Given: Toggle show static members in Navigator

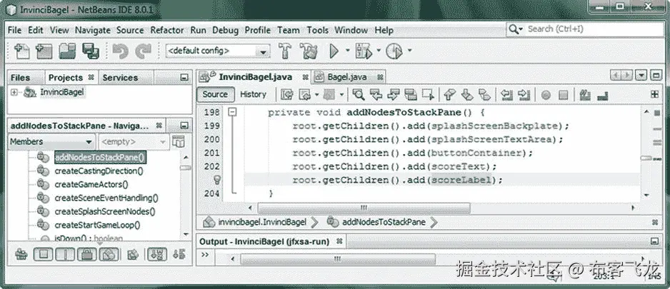Looking at the screenshot, I should coord(65,255).
